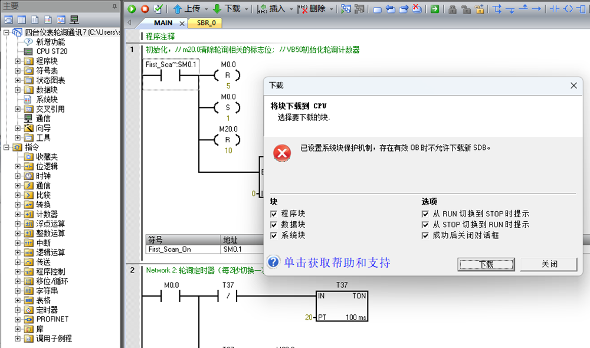
Task: Click the red STOP button in toolbar
Action: coord(145,9)
